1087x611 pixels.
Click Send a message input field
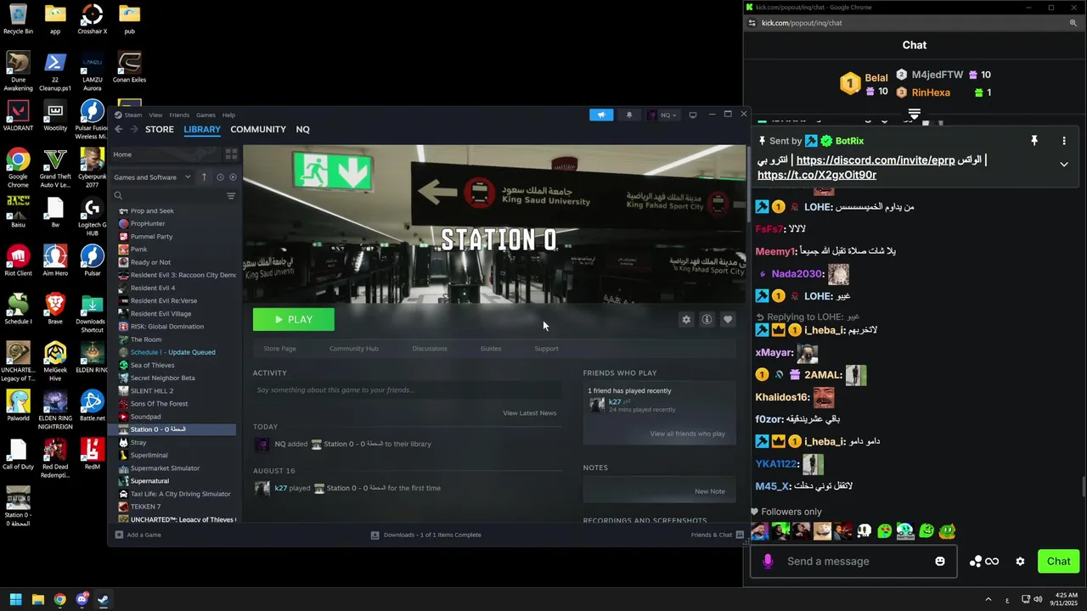(854, 561)
